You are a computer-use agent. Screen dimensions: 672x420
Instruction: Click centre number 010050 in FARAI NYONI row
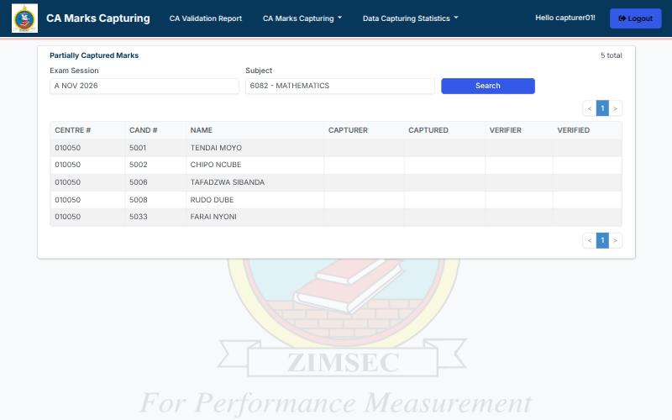(68, 217)
